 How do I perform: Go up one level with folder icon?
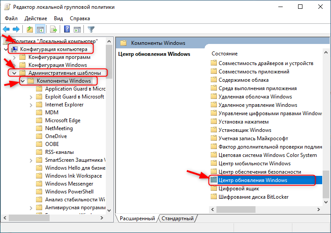point(30,29)
